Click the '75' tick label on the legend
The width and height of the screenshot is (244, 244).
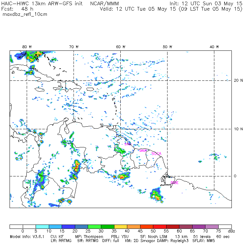coord(218,231)
